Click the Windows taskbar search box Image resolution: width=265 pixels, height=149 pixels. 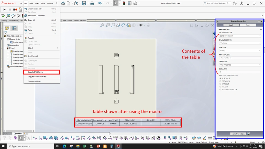pos(30,146)
